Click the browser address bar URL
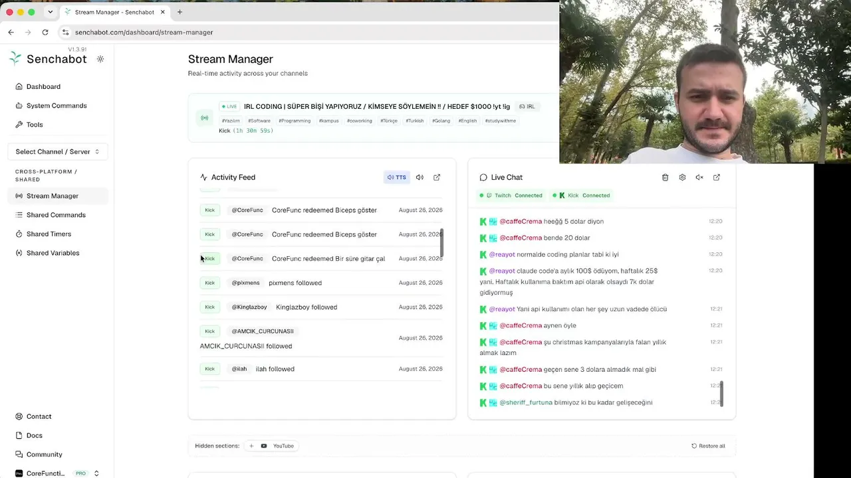 (x=144, y=32)
